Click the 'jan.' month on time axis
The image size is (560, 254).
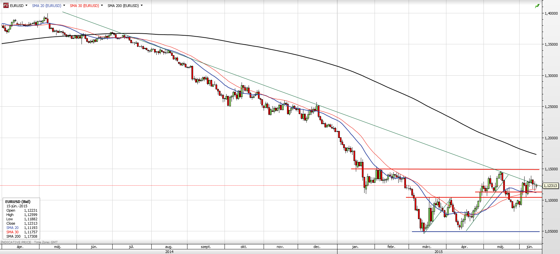point(355,247)
